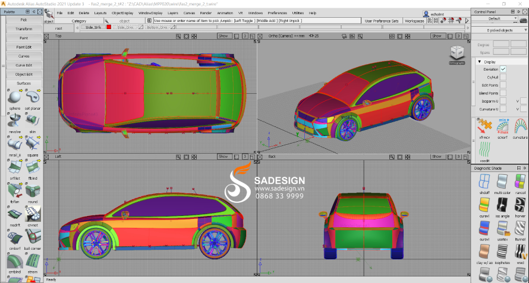The height and width of the screenshot is (283, 529).
Task: Activate the mrail_ii tool
Action: [14, 144]
